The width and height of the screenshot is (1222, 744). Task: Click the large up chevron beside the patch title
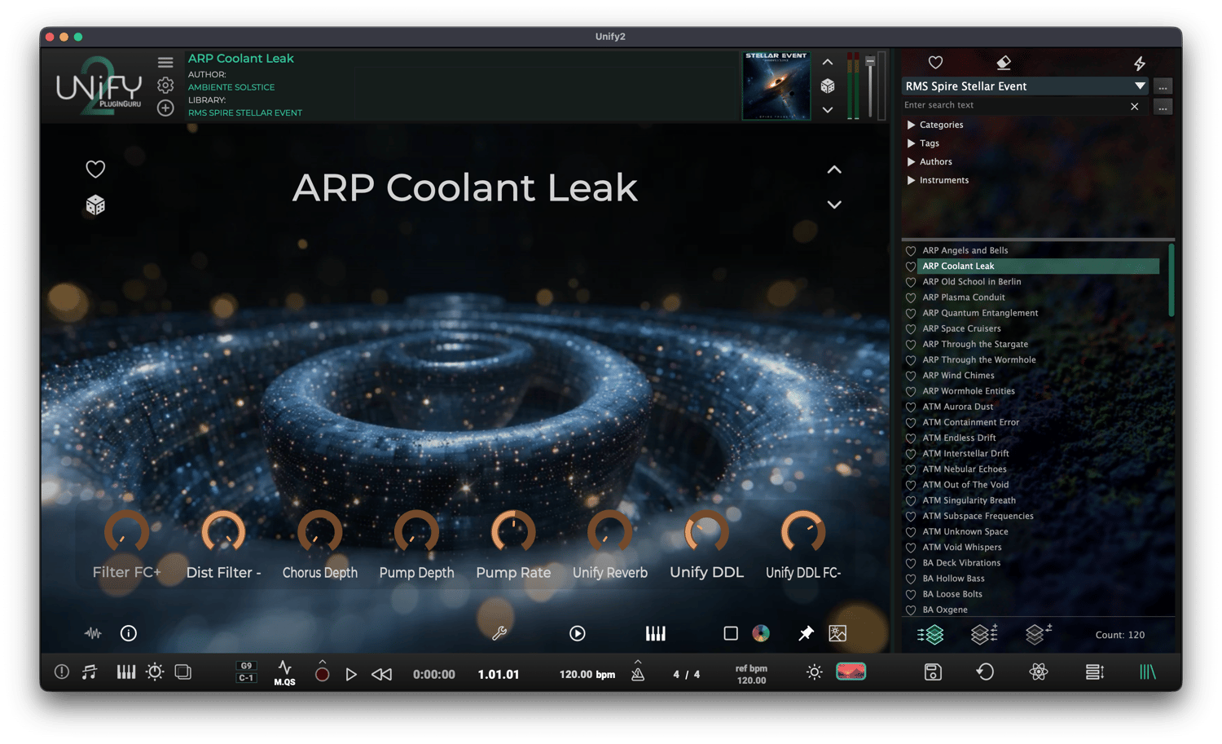(834, 169)
